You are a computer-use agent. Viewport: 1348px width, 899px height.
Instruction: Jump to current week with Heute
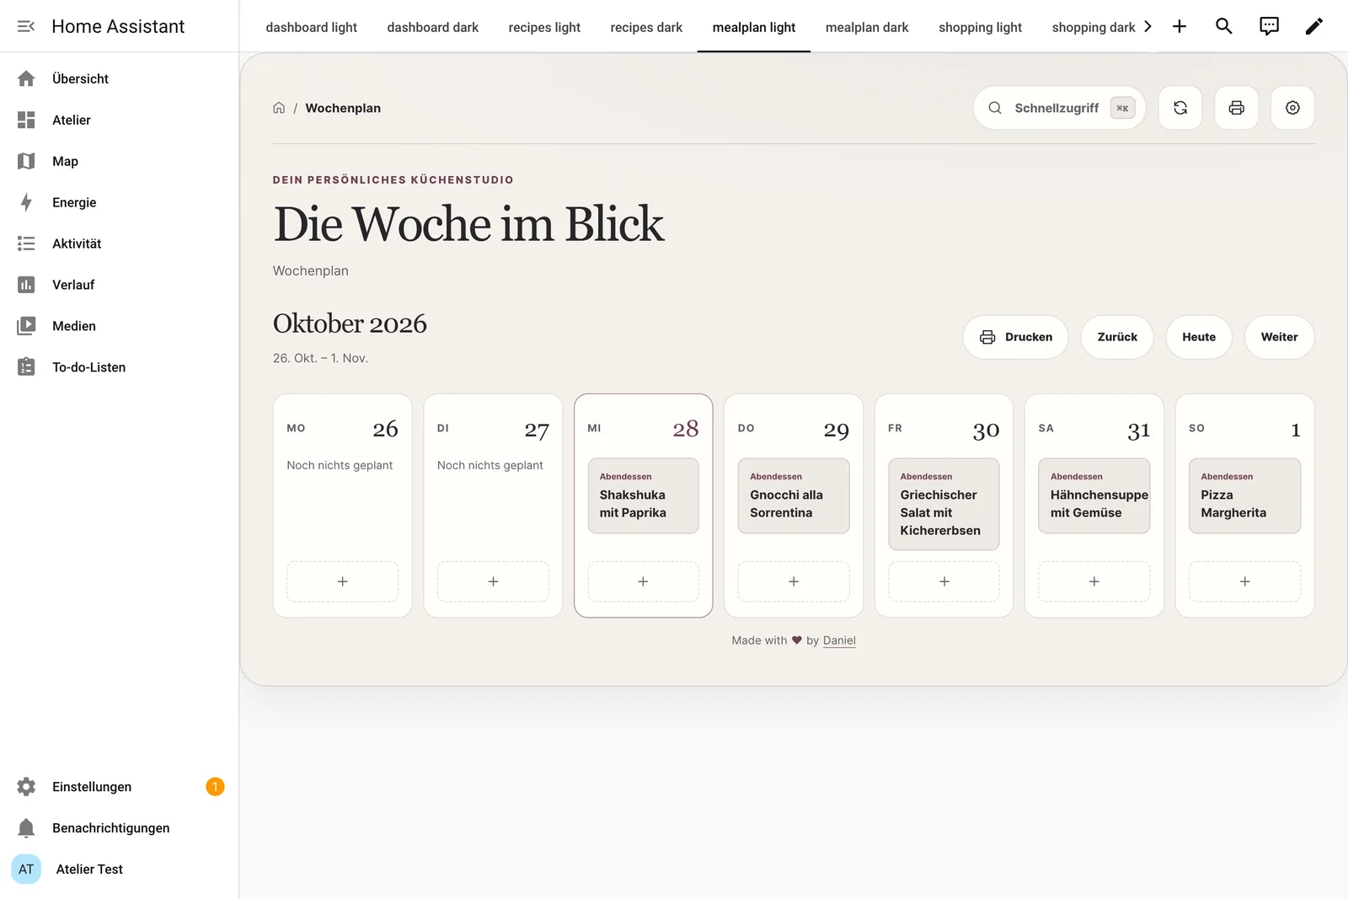[x=1199, y=337]
